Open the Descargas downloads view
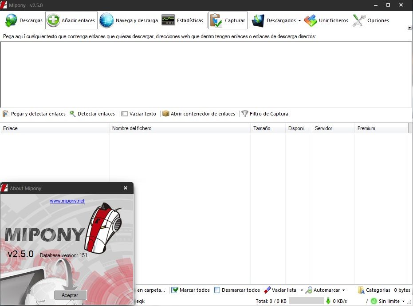The height and width of the screenshot is (306, 413). 24,20
